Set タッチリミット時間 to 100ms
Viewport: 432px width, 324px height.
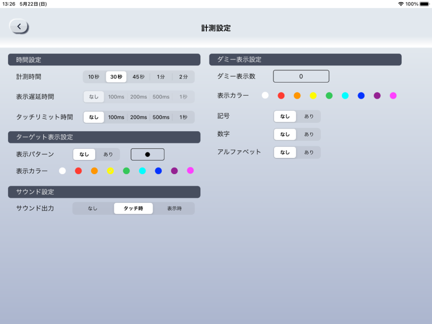tap(115, 117)
